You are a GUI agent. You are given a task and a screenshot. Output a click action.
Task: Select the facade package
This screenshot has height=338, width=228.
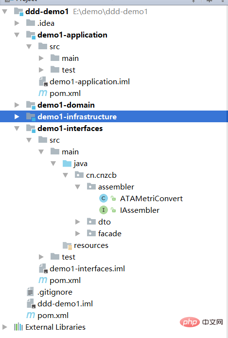click(x=110, y=233)
